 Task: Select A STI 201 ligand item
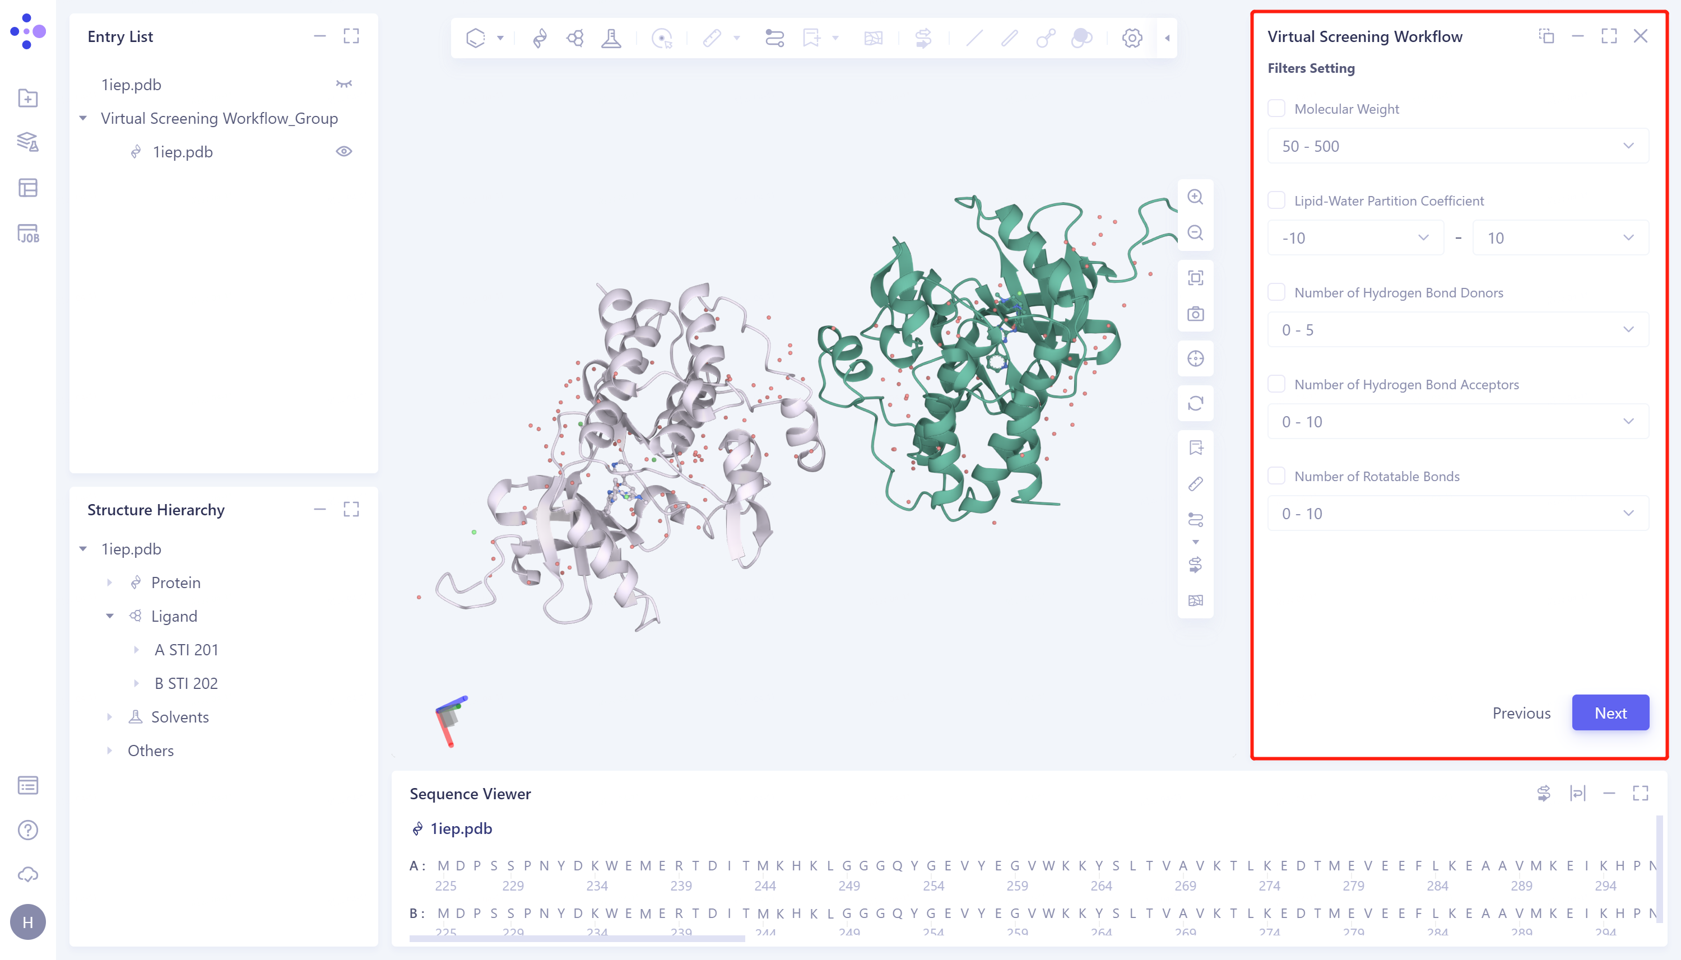(186, 650)
